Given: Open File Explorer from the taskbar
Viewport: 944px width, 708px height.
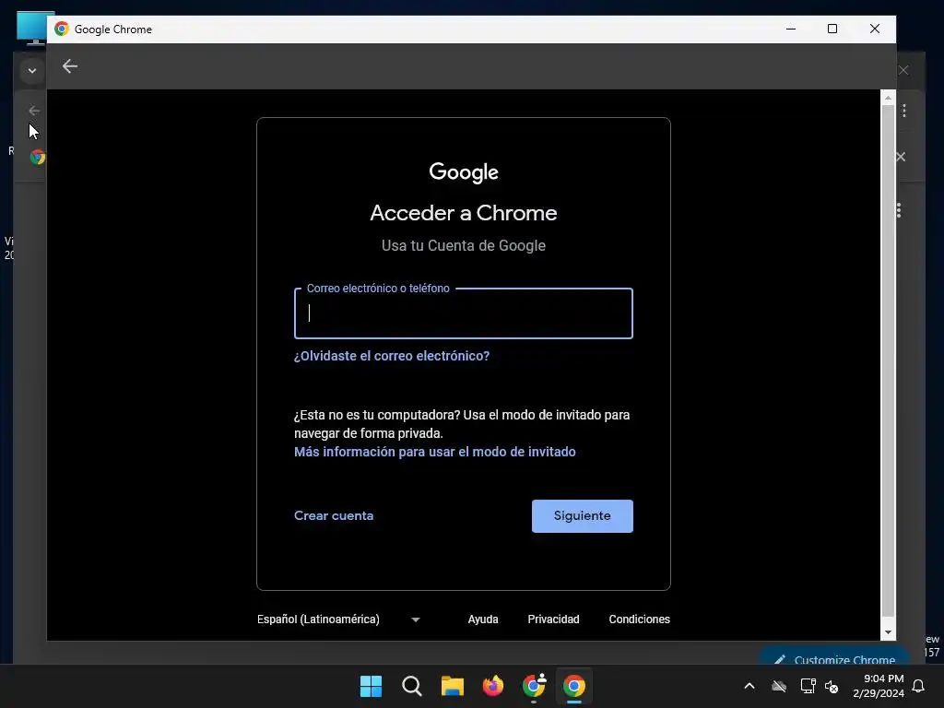Looking at the screenshot, I should (x=452, y=686).
